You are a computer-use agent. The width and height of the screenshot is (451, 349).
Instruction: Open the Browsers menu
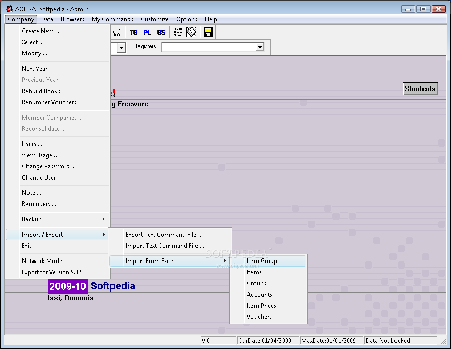coord(72,19)
